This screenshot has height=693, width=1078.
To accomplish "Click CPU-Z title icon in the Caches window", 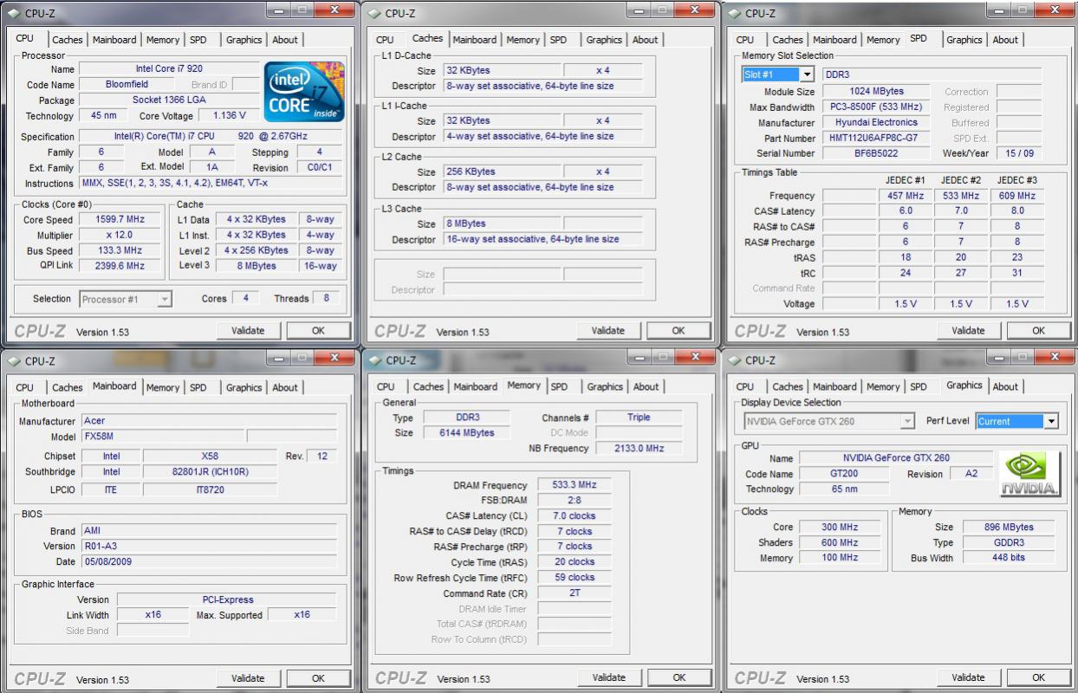I will click(x=375, y=13).
